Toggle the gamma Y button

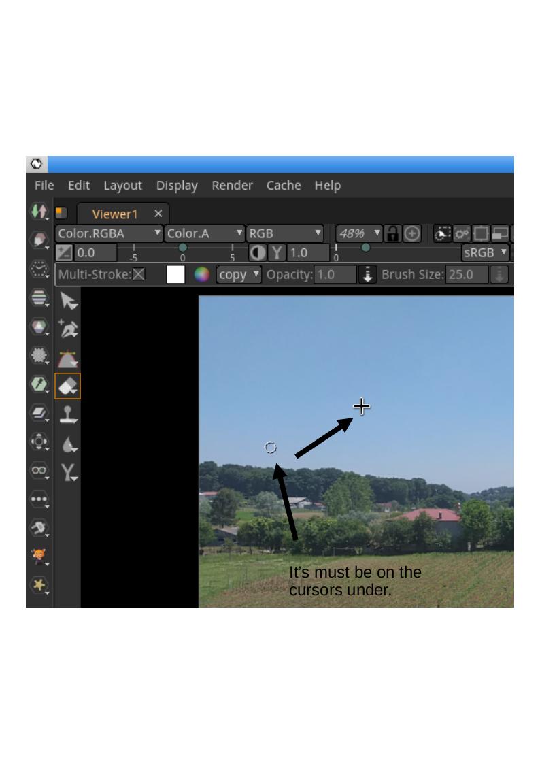click(x=277, y=252)
